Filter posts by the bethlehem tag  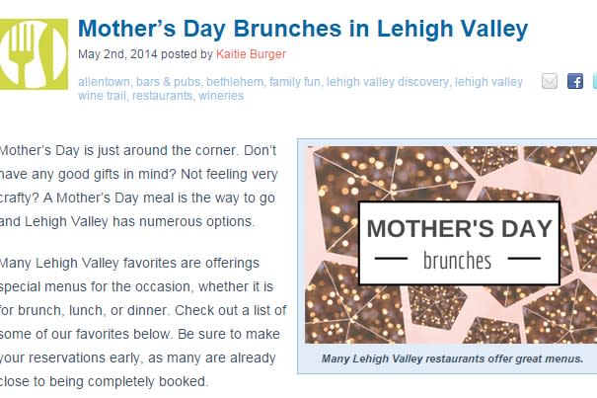click(x=235, y=82)
